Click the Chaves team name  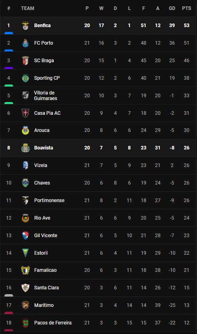point(42,183)
